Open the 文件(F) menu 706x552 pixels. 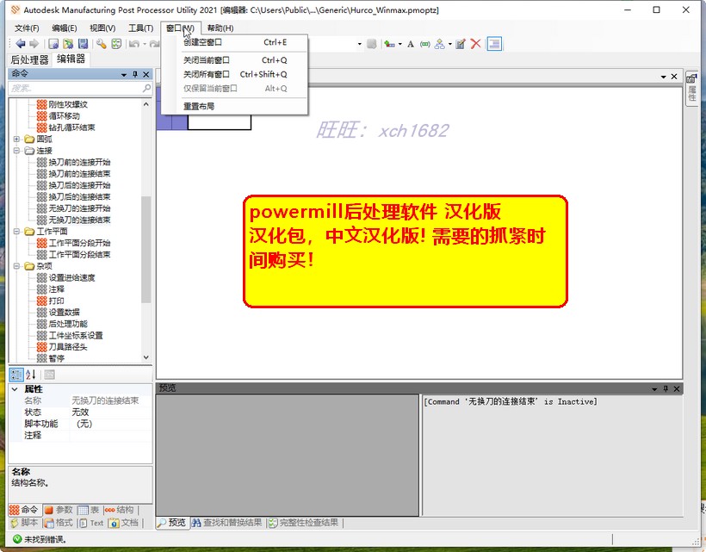[x=27, y=28]
